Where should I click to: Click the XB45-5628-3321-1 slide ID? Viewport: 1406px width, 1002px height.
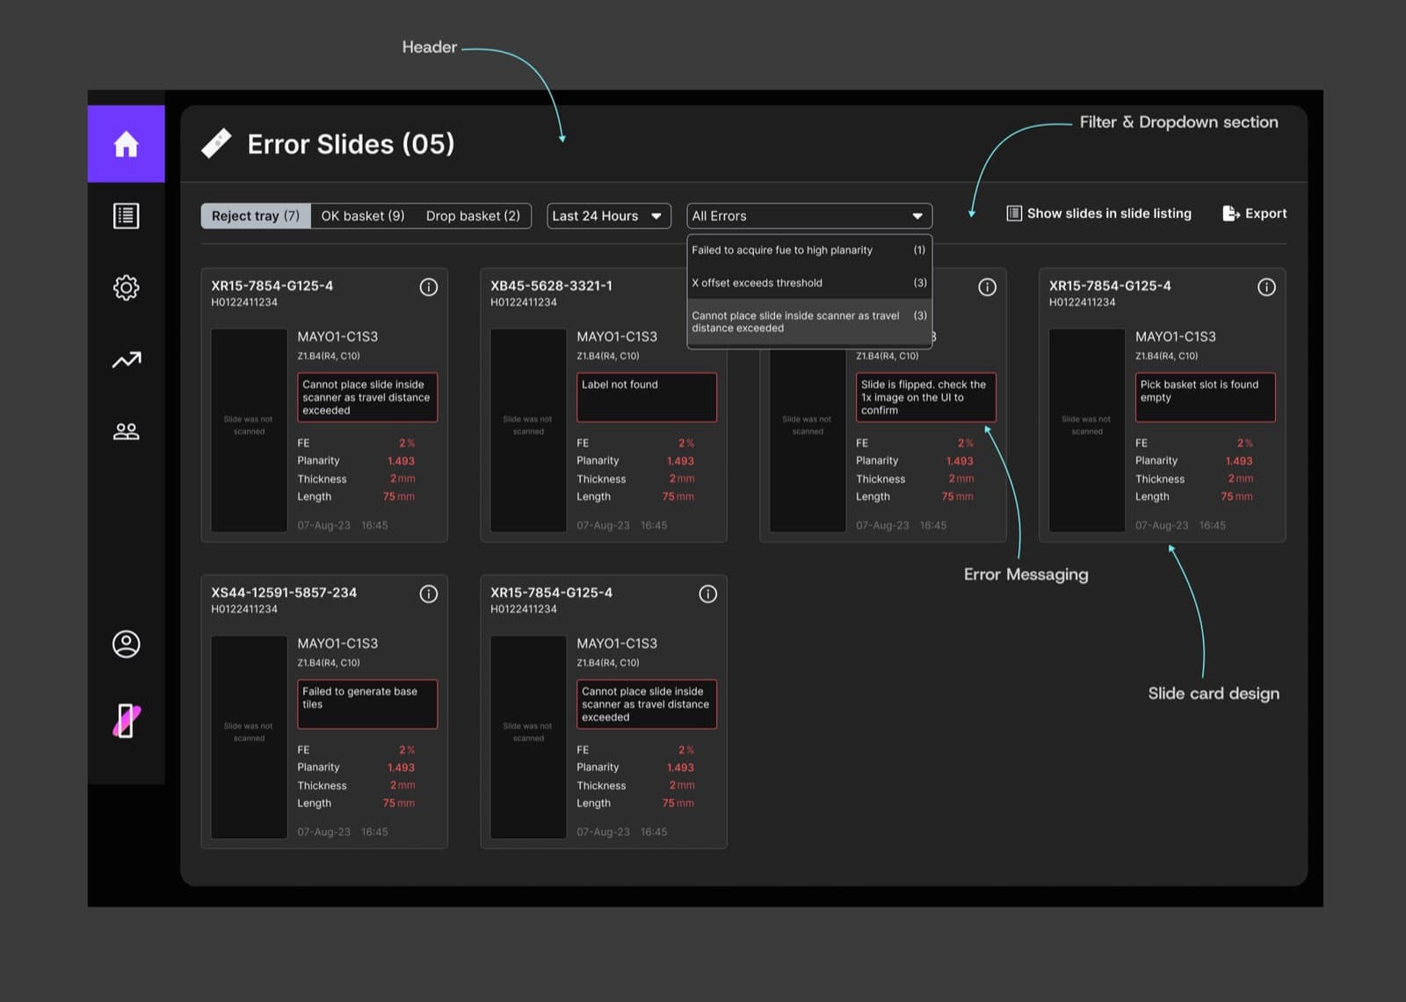(x=551, y=286)
